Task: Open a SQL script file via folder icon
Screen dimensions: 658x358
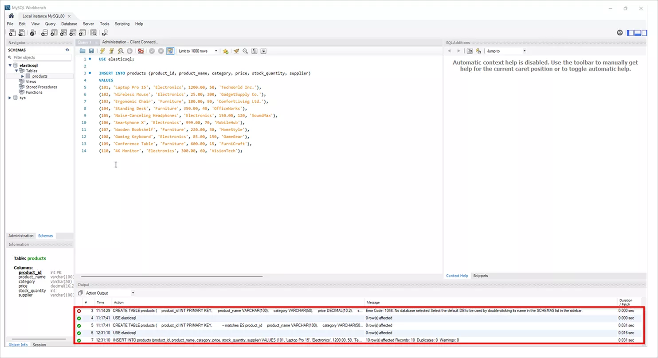Action: (x=82, y=51)
